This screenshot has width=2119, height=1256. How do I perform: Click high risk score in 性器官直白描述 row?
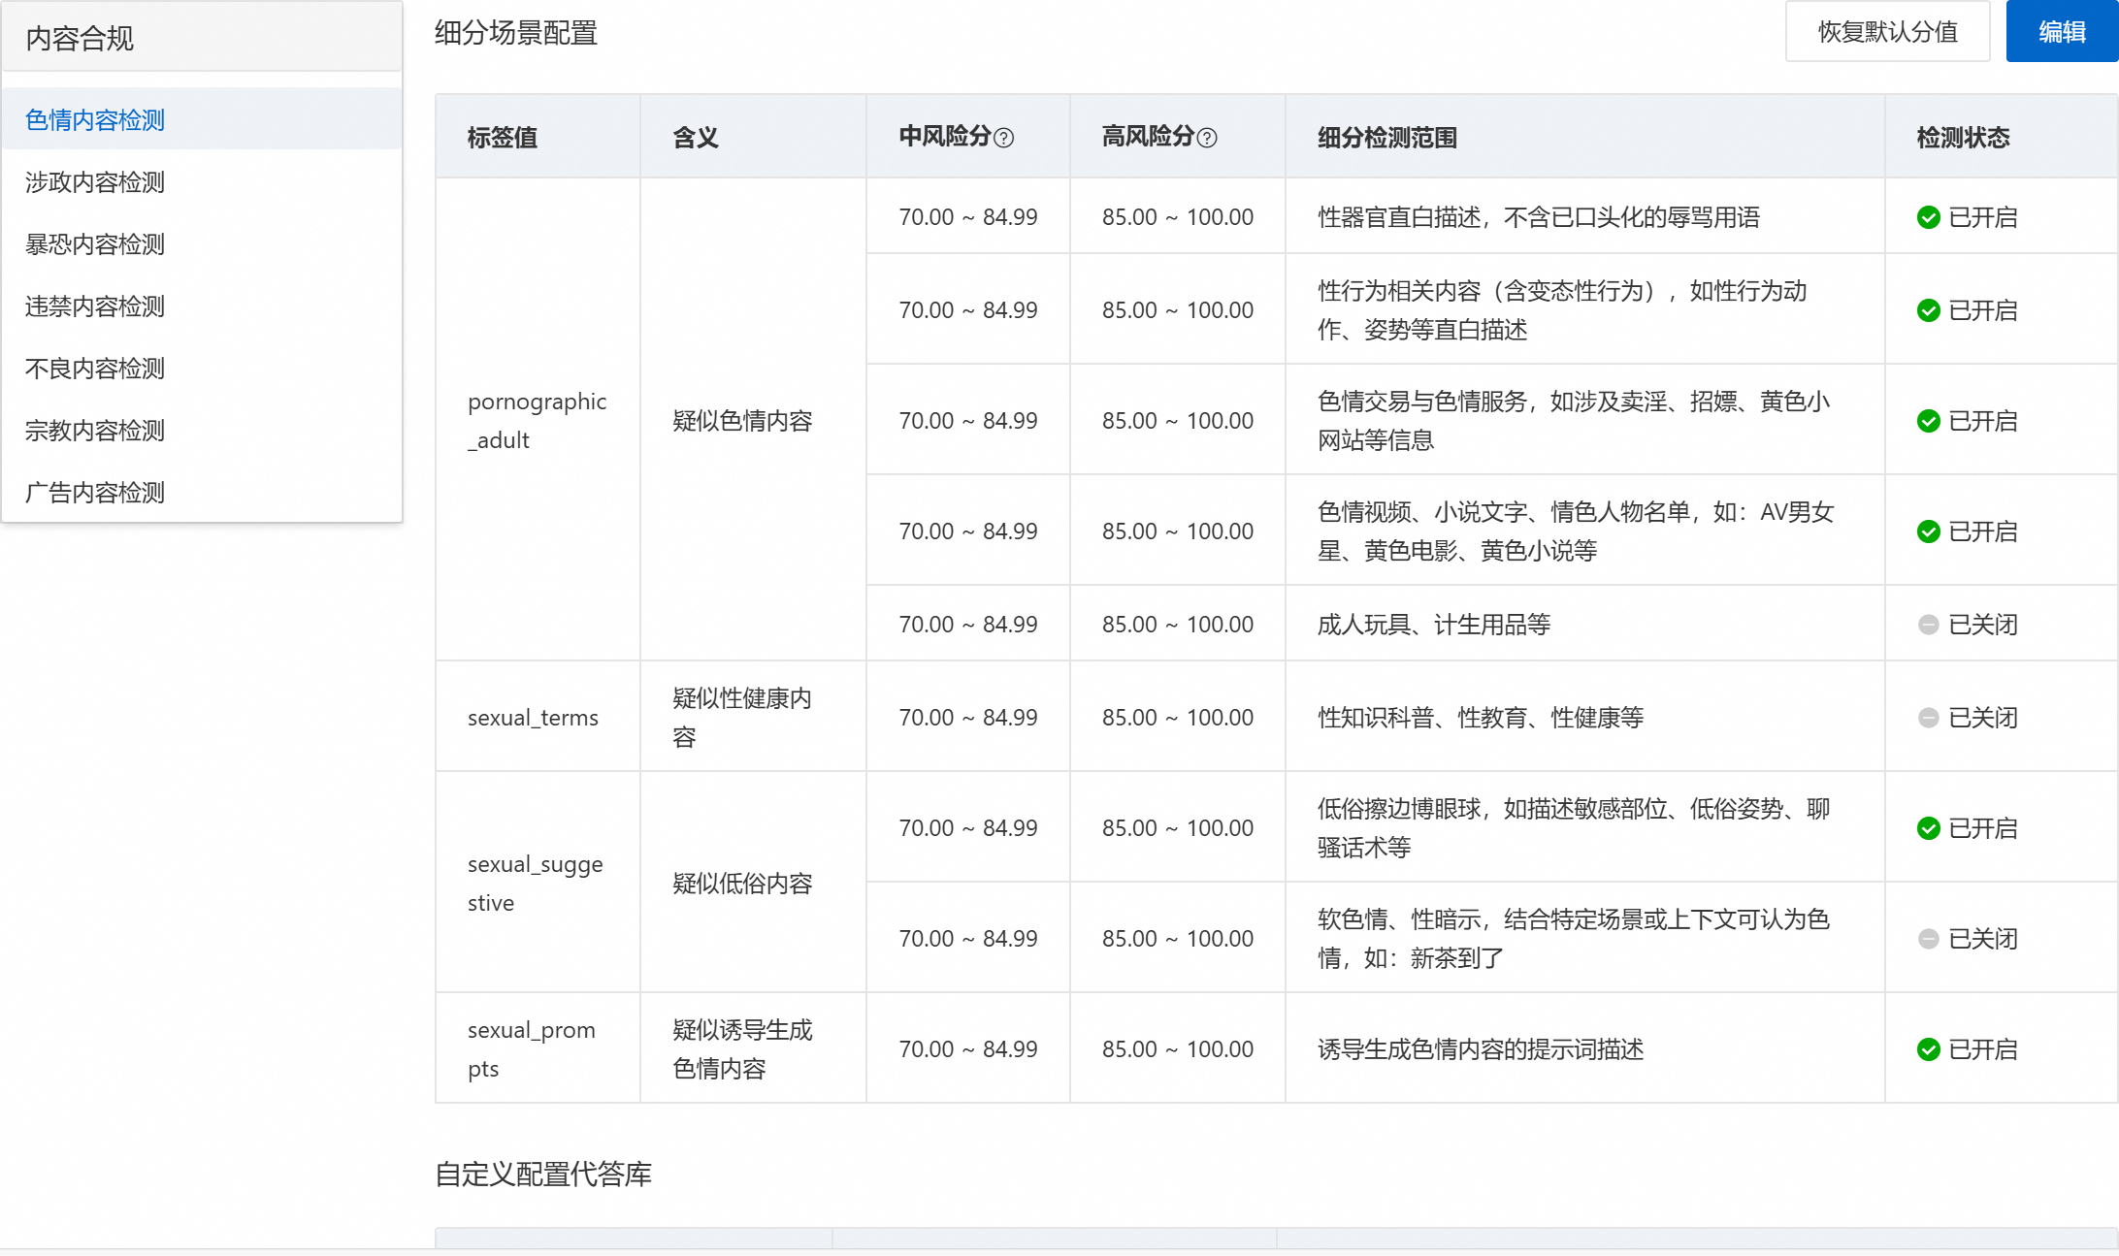click(x=1178, y=217)
